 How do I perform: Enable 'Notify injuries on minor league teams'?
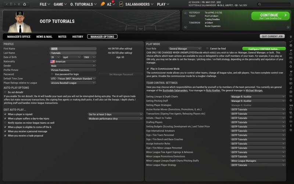click(5, 123)
